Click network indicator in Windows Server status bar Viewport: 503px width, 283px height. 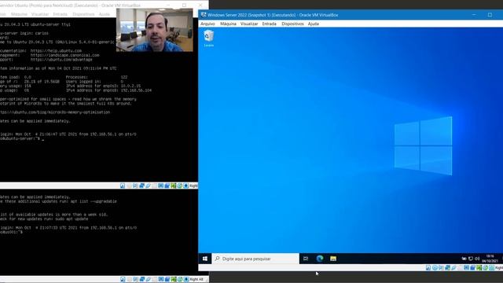tap(447, 267)
